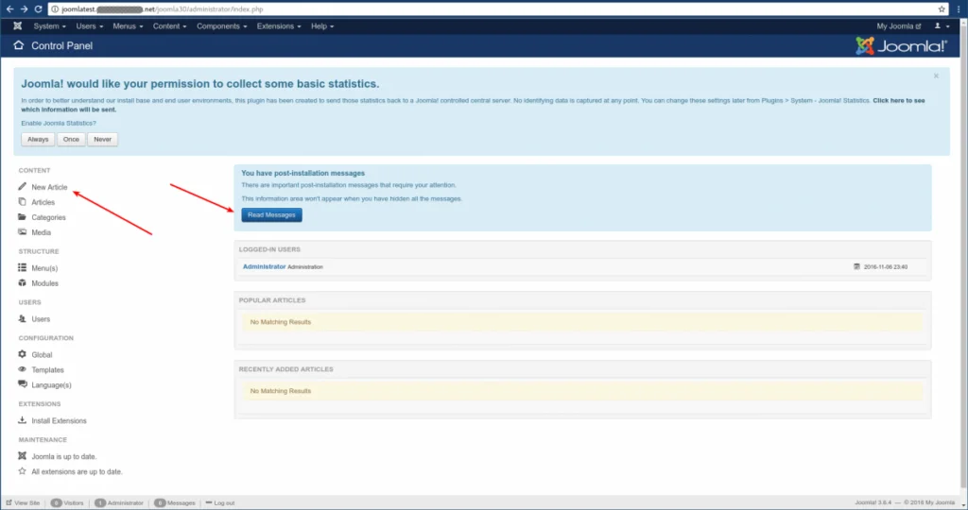This screenshot has height=510, width=968.
Task: Click the Media image icon
Action: (23, 232)
